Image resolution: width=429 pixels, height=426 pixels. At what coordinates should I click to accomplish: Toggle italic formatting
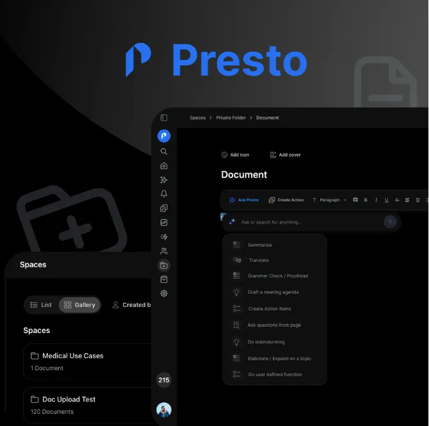coord(376,200)
